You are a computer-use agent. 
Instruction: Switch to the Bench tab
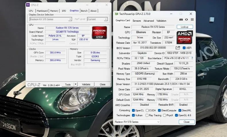pos(84,11)
